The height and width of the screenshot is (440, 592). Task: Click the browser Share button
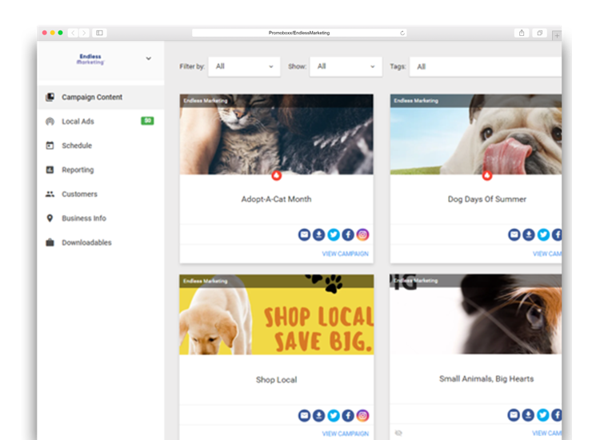point(522,33)
